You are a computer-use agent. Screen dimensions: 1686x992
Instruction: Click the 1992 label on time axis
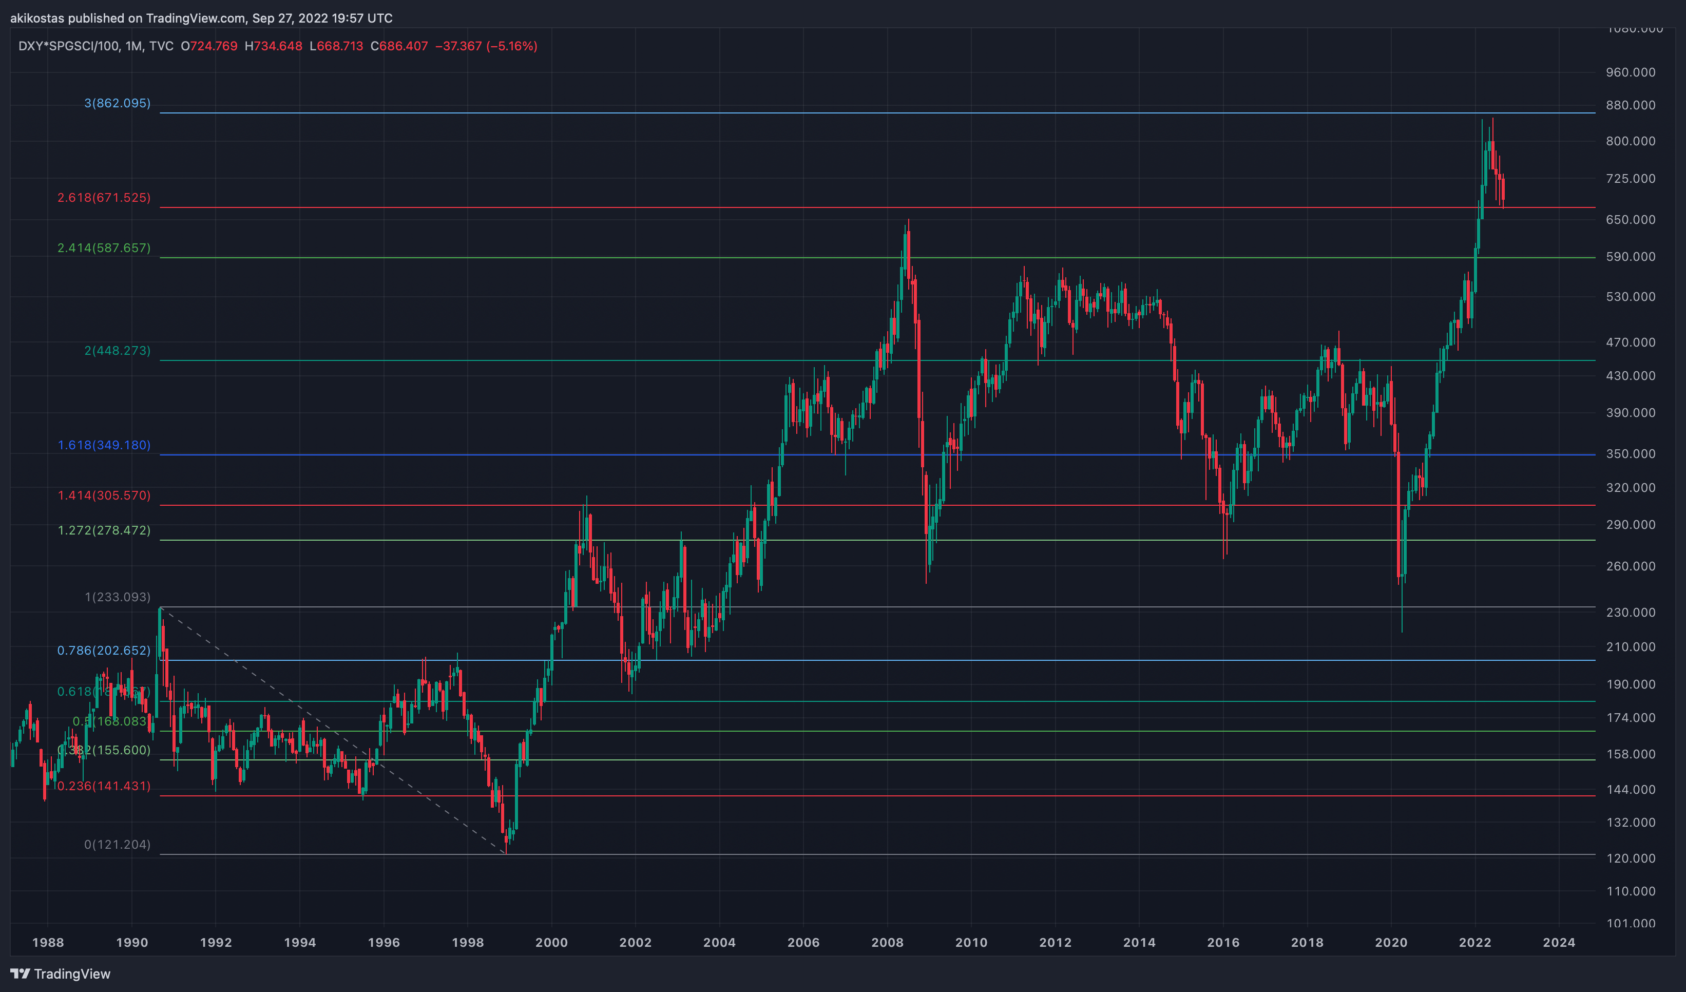tap(216, 943)
